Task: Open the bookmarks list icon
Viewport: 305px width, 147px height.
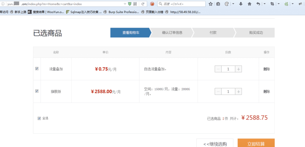Action: click(218, 4)
